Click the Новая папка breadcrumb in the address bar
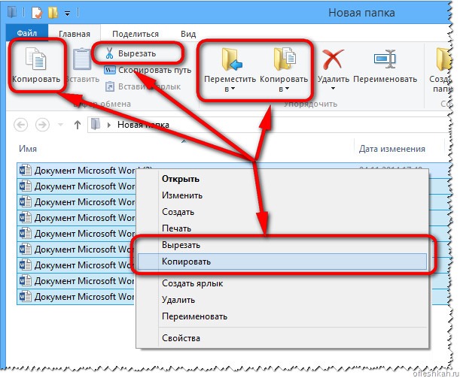The image size is (460, 378). pos(143,125)
